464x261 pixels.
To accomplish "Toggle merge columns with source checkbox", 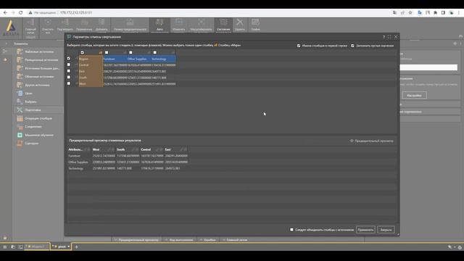I will (291, 230).
